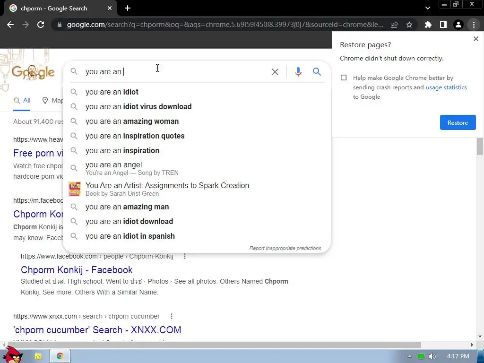Viewport: 484px width, 363px height.
Task: Close the chporm Google Search tab
Action: (110, 9)
